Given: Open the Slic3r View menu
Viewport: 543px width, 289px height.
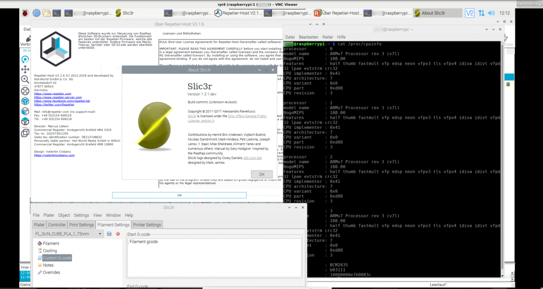Looking at the screenshot, I should (x=98, y=215).
